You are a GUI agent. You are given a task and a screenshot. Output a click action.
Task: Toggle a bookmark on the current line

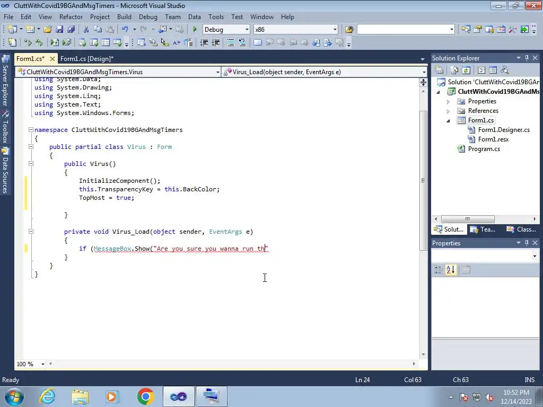click(x=257, y=42)
